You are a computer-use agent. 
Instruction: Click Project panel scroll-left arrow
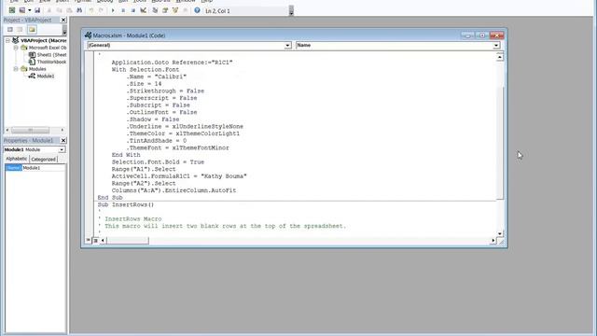(7, 130)
